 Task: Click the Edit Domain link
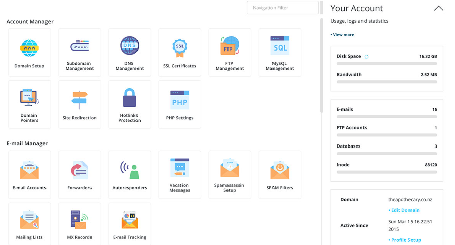point(404,210)
